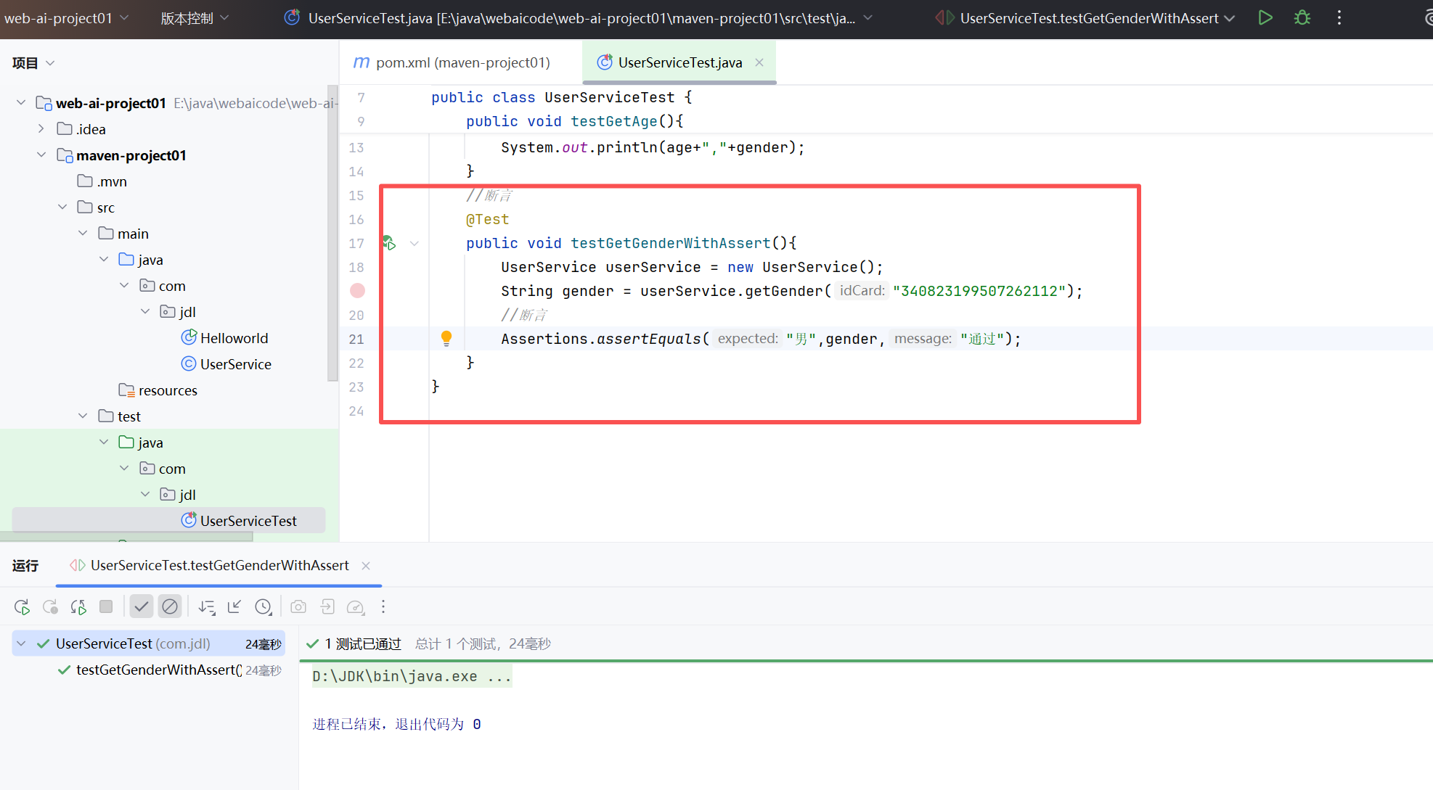Click the green Run button
Screen dimensions: 1433x790
tap(1265, 18)
